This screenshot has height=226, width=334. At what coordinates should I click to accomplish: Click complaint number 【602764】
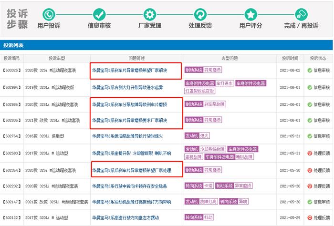click(x=12, y=136)
